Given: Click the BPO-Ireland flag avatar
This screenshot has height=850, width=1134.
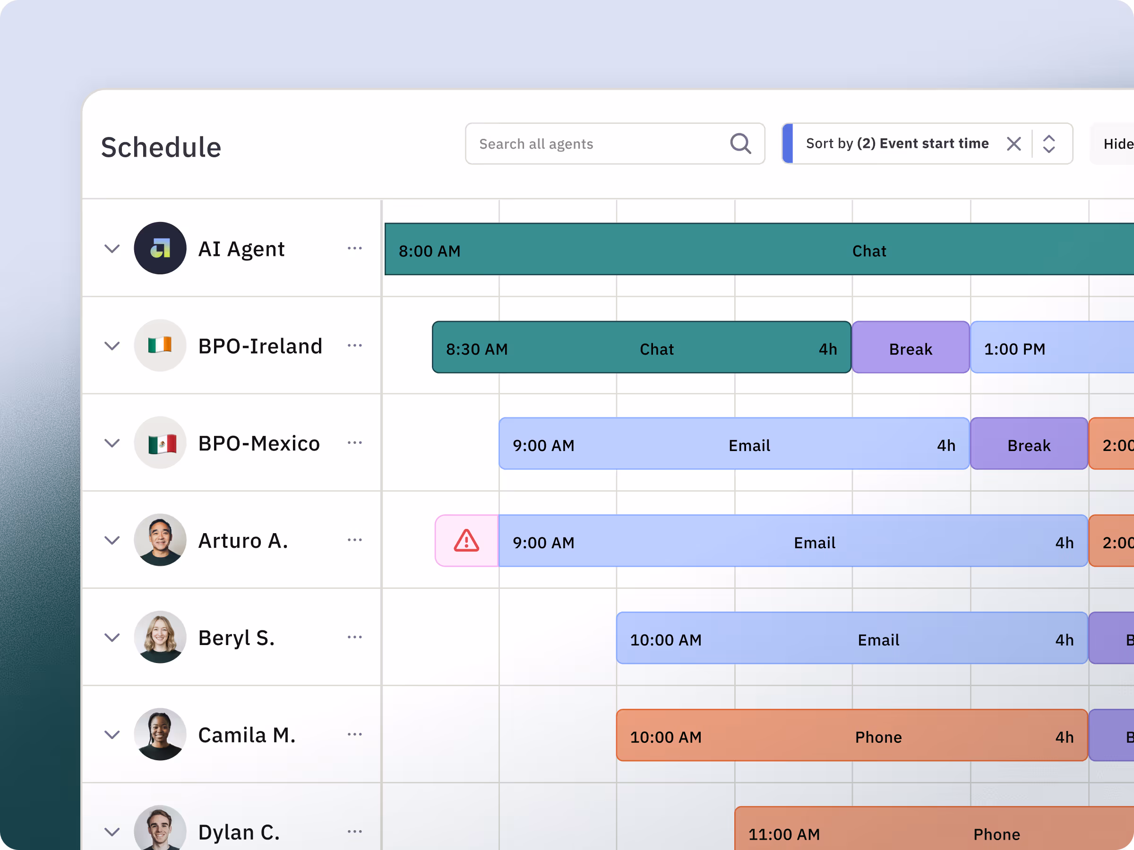Looking at the screenshot, I should (x=160, y=346).
